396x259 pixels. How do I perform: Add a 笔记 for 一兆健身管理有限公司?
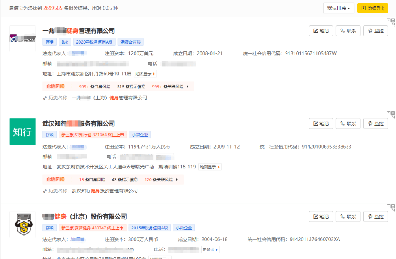pos(321,31)
